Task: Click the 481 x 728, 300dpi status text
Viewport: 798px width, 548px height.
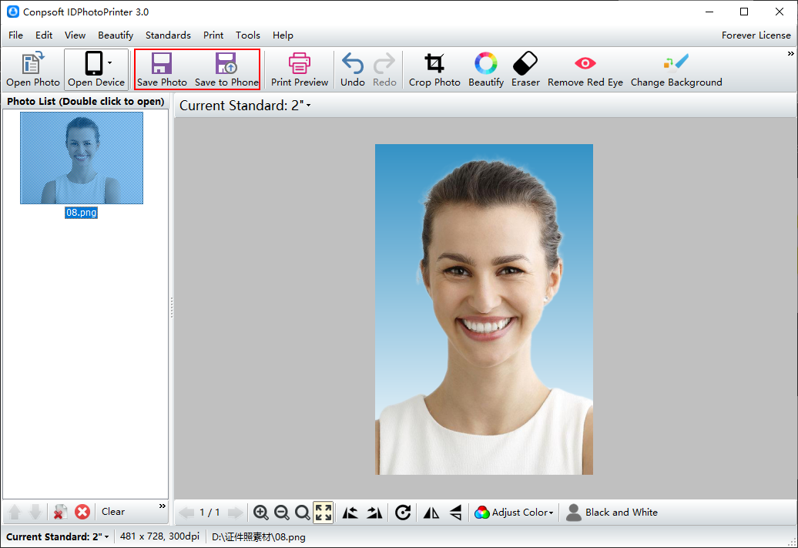Action: (x=159, y=536)
